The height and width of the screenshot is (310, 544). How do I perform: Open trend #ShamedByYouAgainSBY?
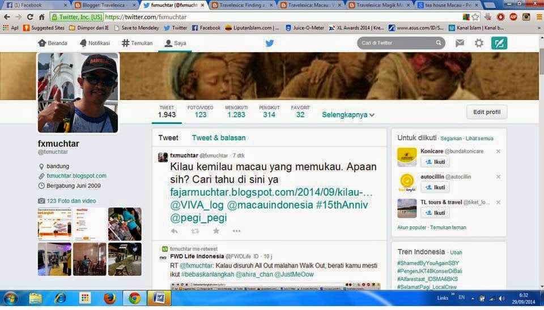[x=428, y=263]
